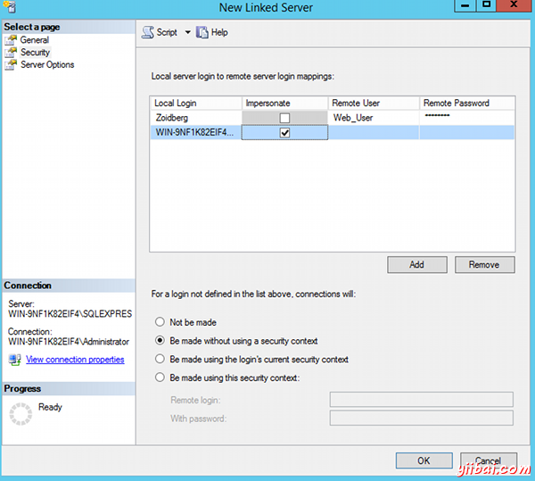
Task: Click the Ready progress spinner icon
Action: tap(21, 414)
